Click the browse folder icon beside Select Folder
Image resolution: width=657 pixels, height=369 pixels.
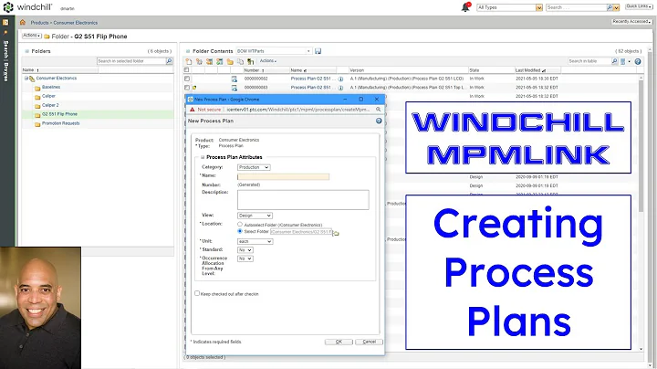coord(336,233)
